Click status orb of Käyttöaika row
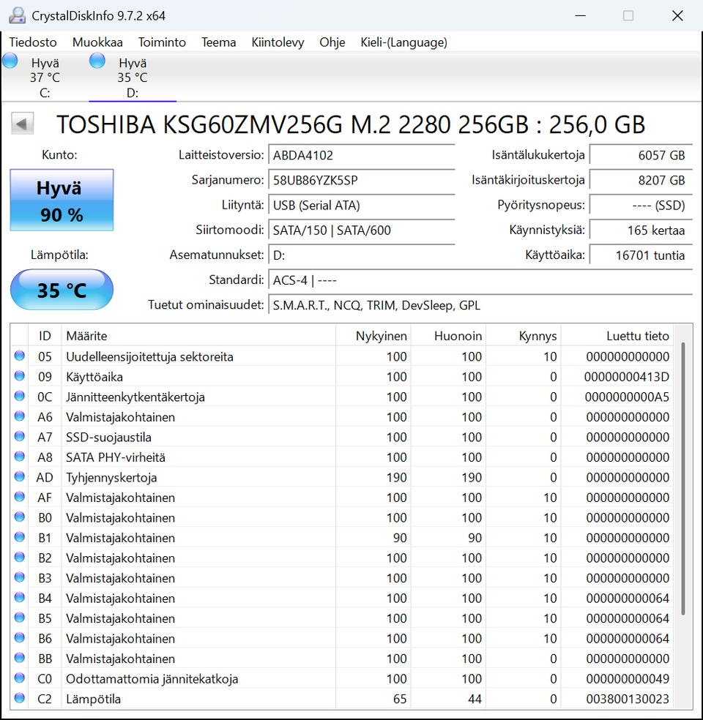The height and width of the screenshot is (720, 703). 20,377
